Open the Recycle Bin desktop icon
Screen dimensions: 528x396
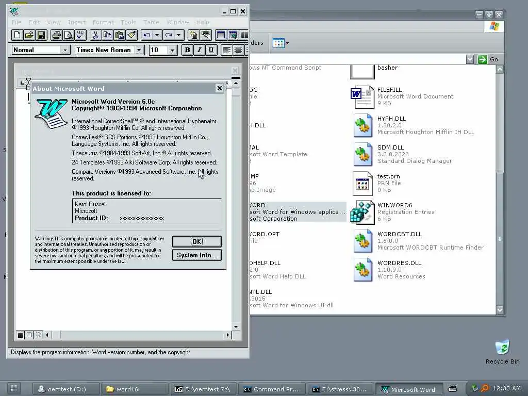pos(502,348)
